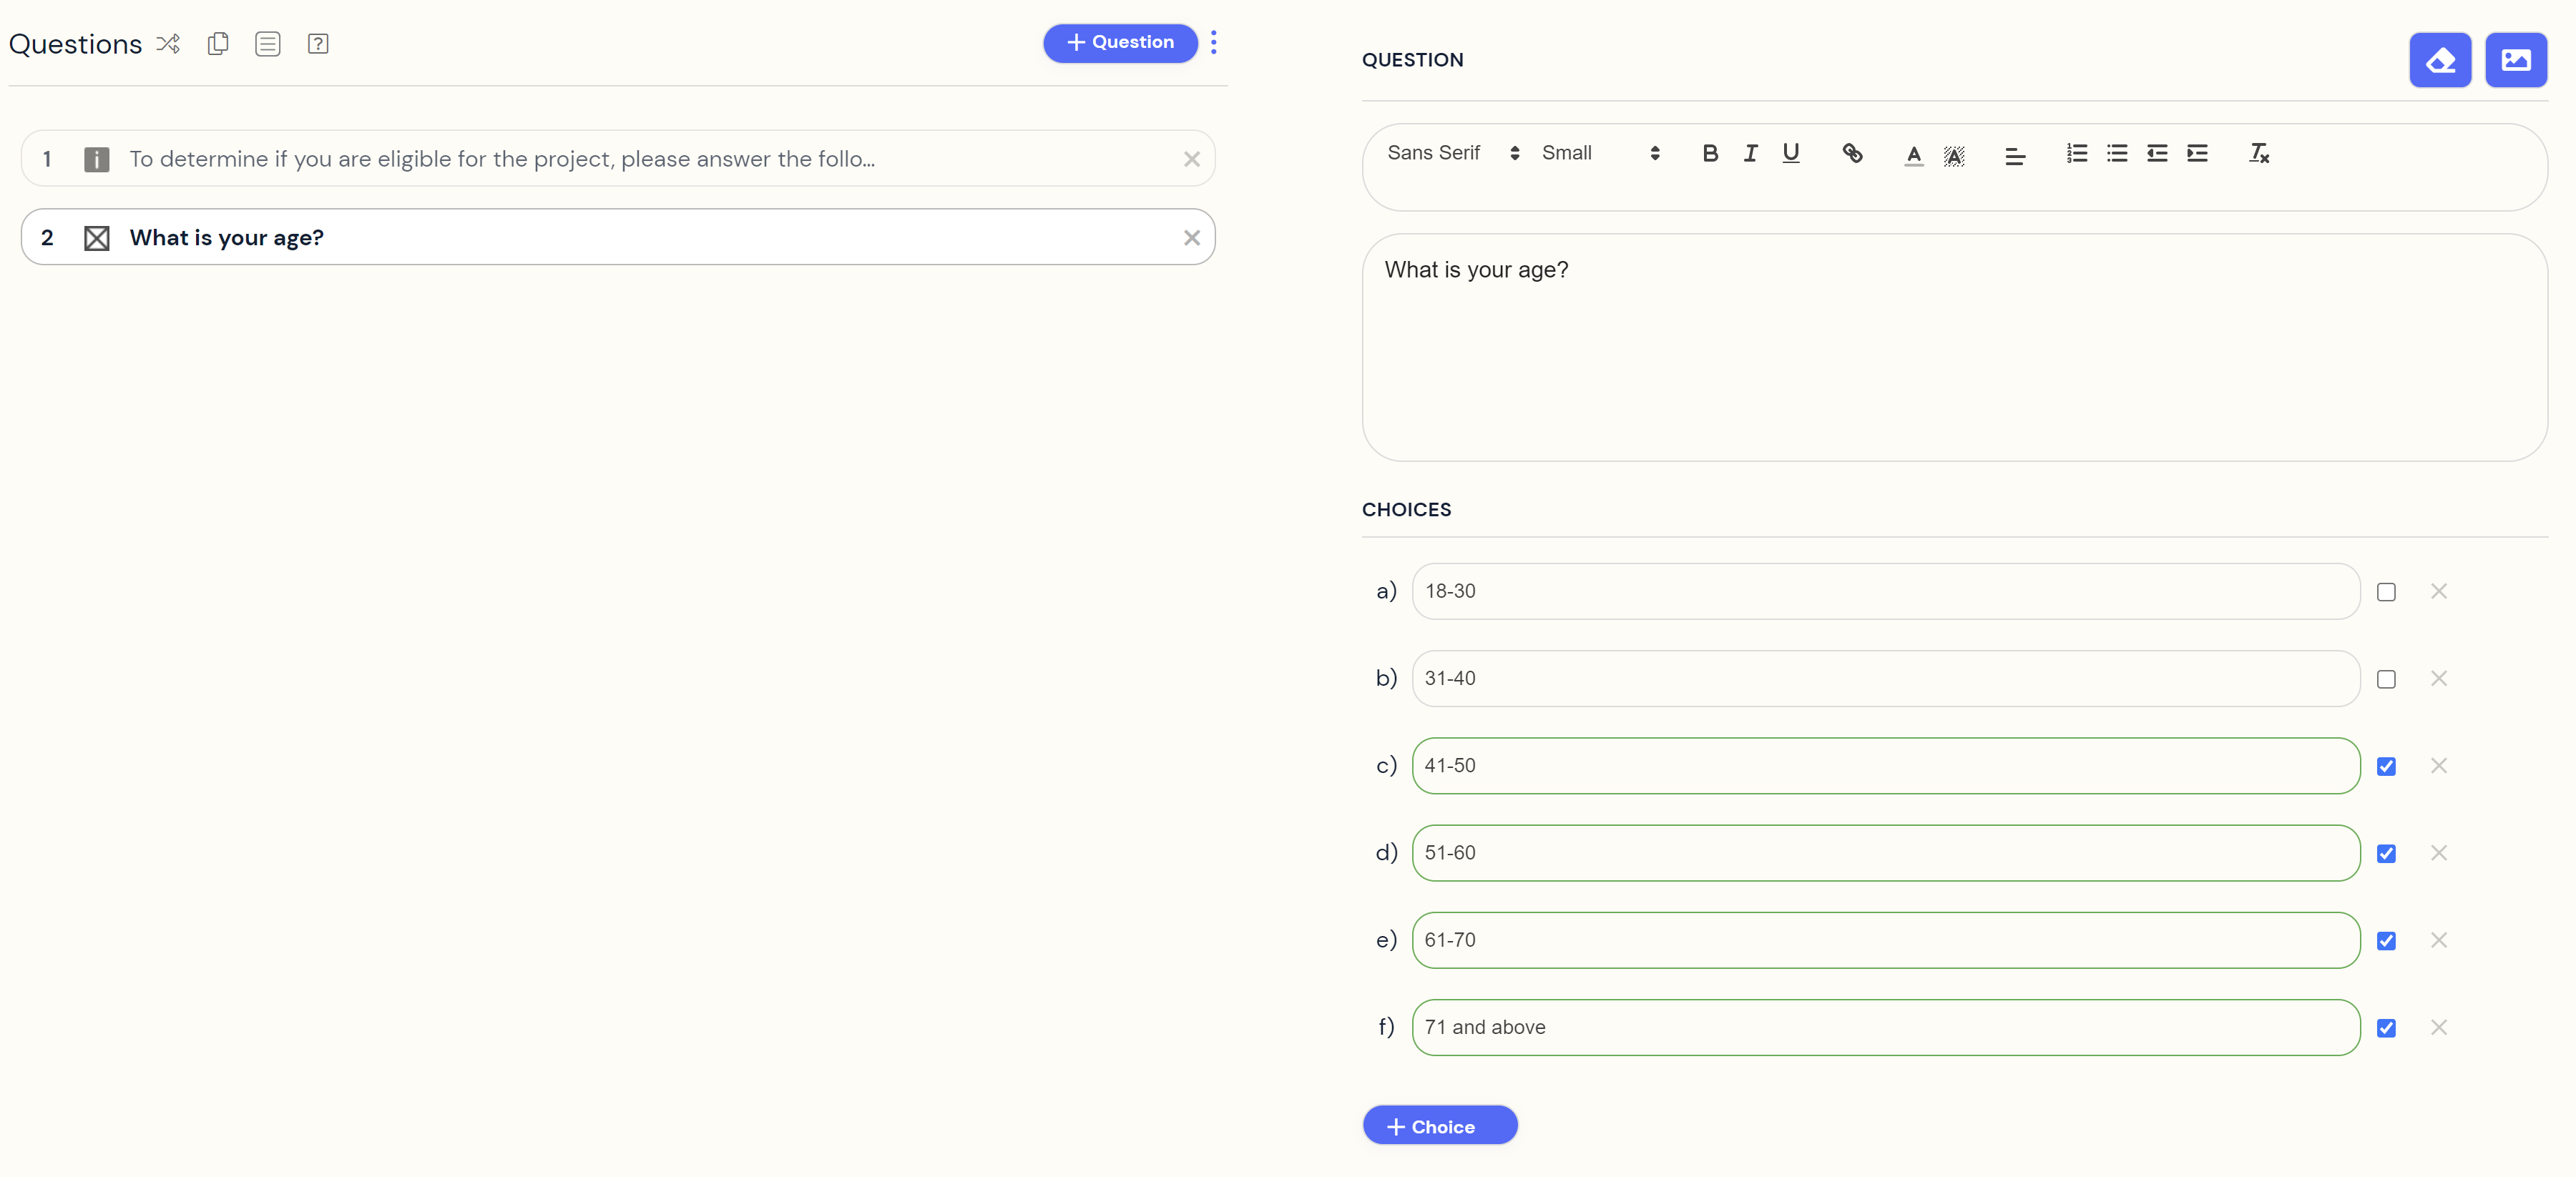Toggle checkbox for choice 71 and above
Image resolution: width=2576 pixels, height=1177 pixels.
point(2386,1028)
